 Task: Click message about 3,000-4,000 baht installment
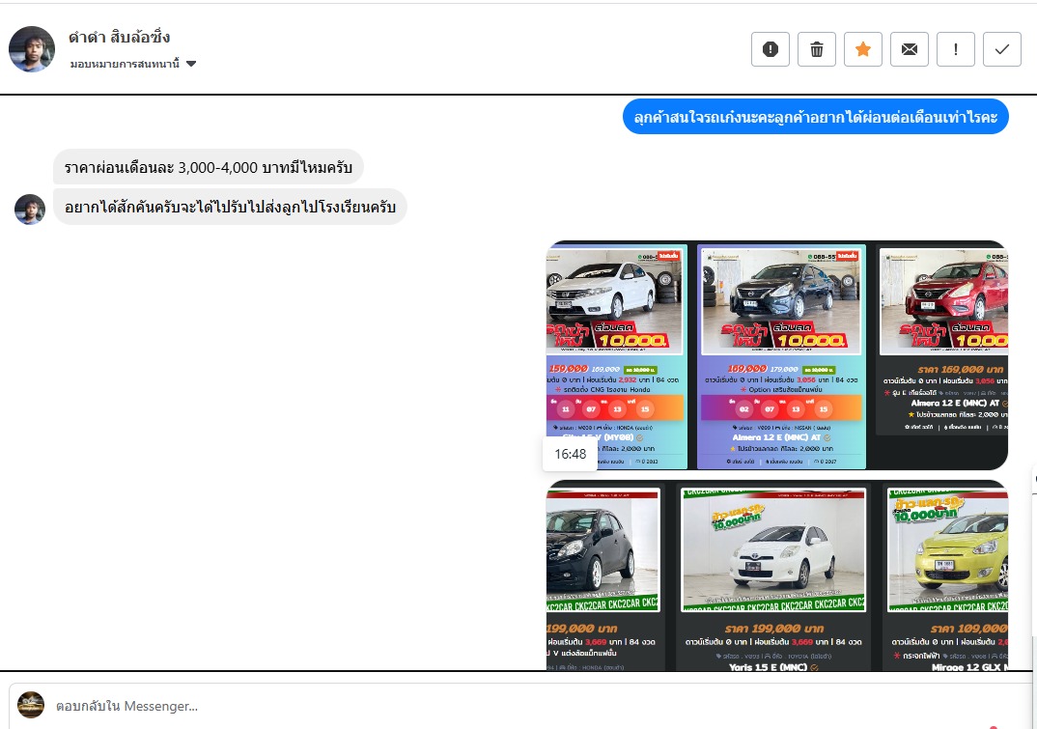[x=208, y=168]
